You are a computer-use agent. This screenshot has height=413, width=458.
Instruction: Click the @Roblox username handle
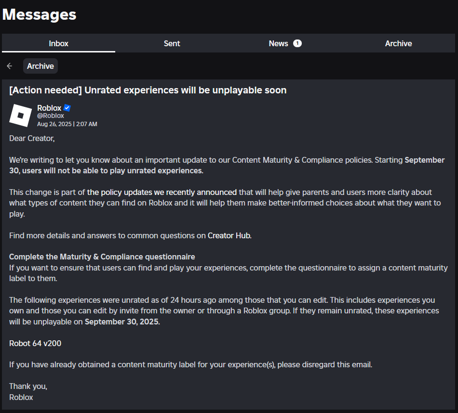51,116
